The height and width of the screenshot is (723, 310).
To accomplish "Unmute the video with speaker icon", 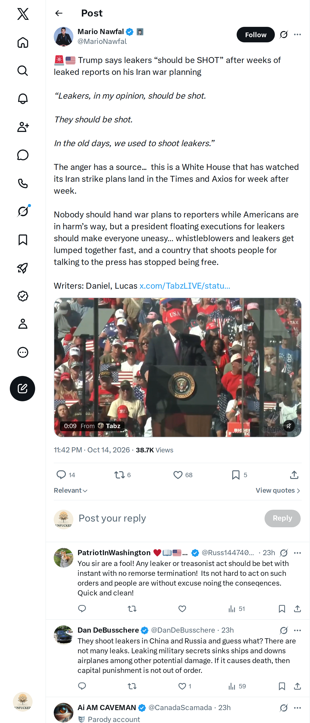I will coord(289,426).
